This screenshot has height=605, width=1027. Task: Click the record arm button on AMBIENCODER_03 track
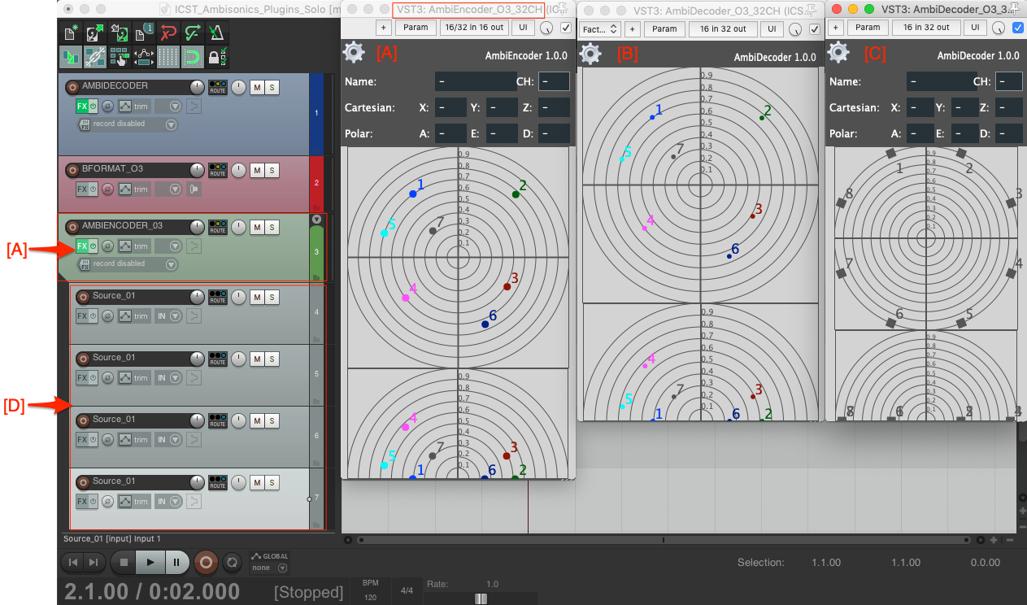72,227
